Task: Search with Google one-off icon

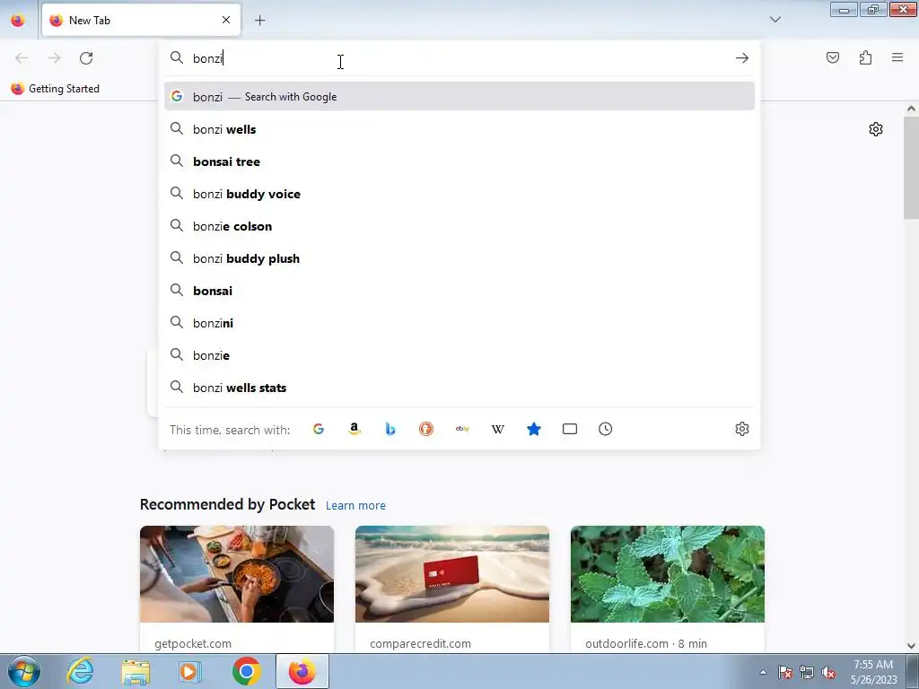Action: point(319,429)
